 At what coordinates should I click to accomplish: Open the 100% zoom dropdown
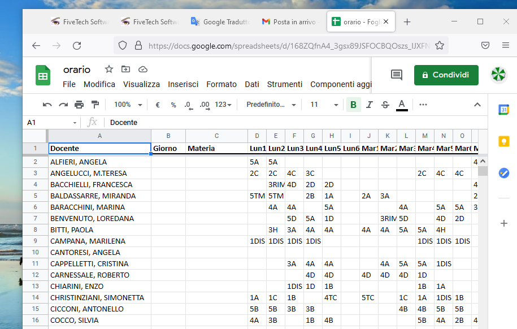pyautogui.click(x=128, y=105)
